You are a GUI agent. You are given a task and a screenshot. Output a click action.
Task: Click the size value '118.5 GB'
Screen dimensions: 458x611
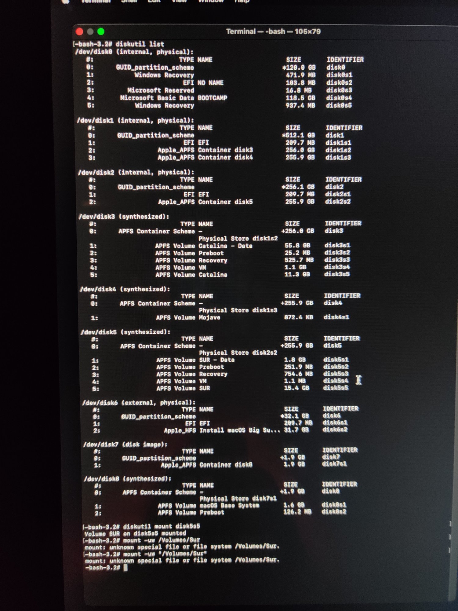pyautogui.click(x=300, y=98)
